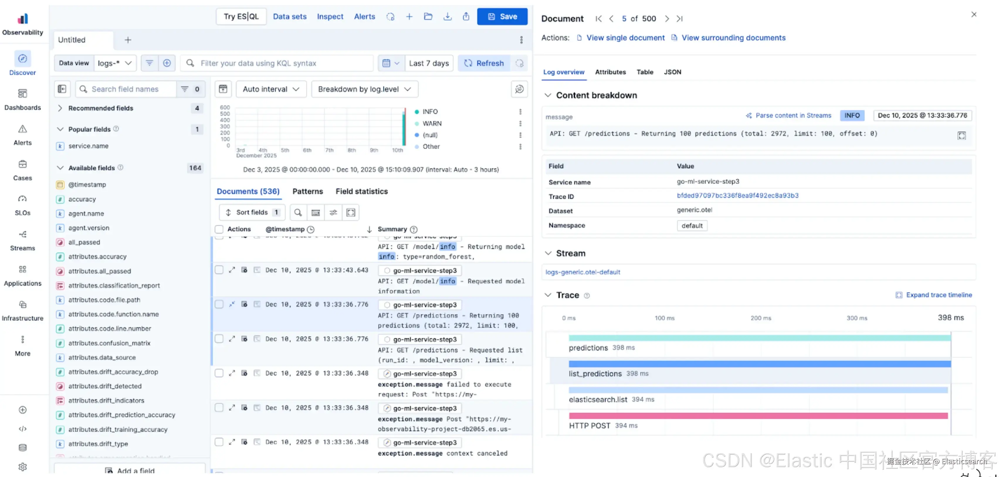Expand Recommended fields section
Viewport: 999px width, 477px height.
click(x=60, y=108)
